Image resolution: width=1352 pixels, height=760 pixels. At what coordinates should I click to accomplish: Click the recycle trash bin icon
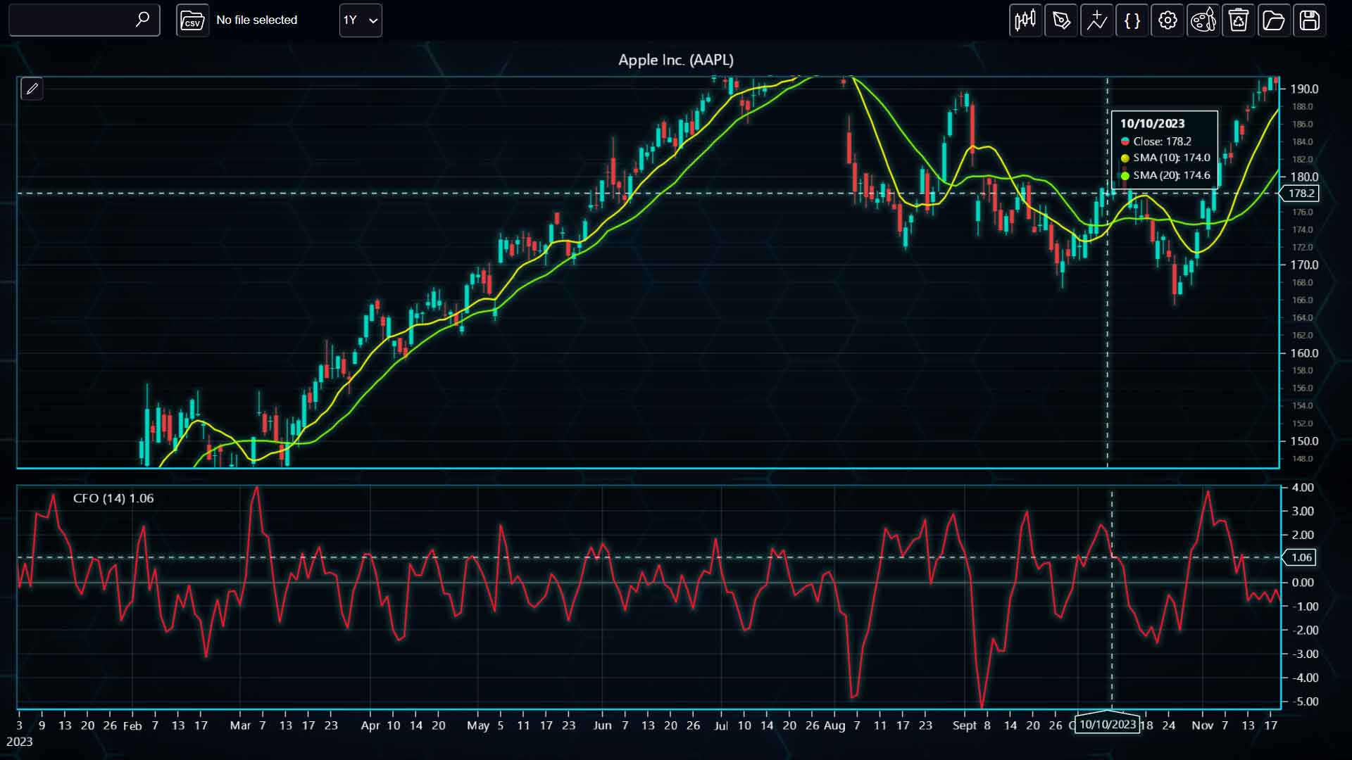tap(1239, 20)
